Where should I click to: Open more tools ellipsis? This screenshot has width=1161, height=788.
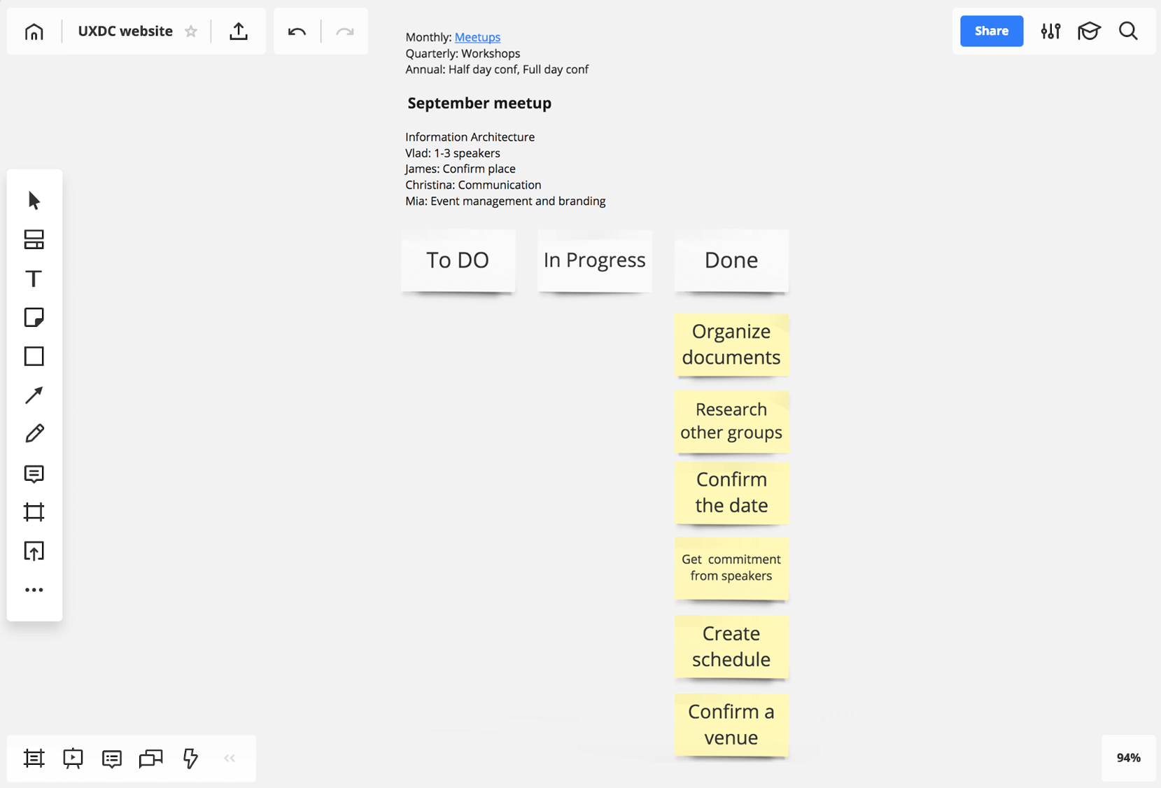pyautogui.click(x=34, y=590)
